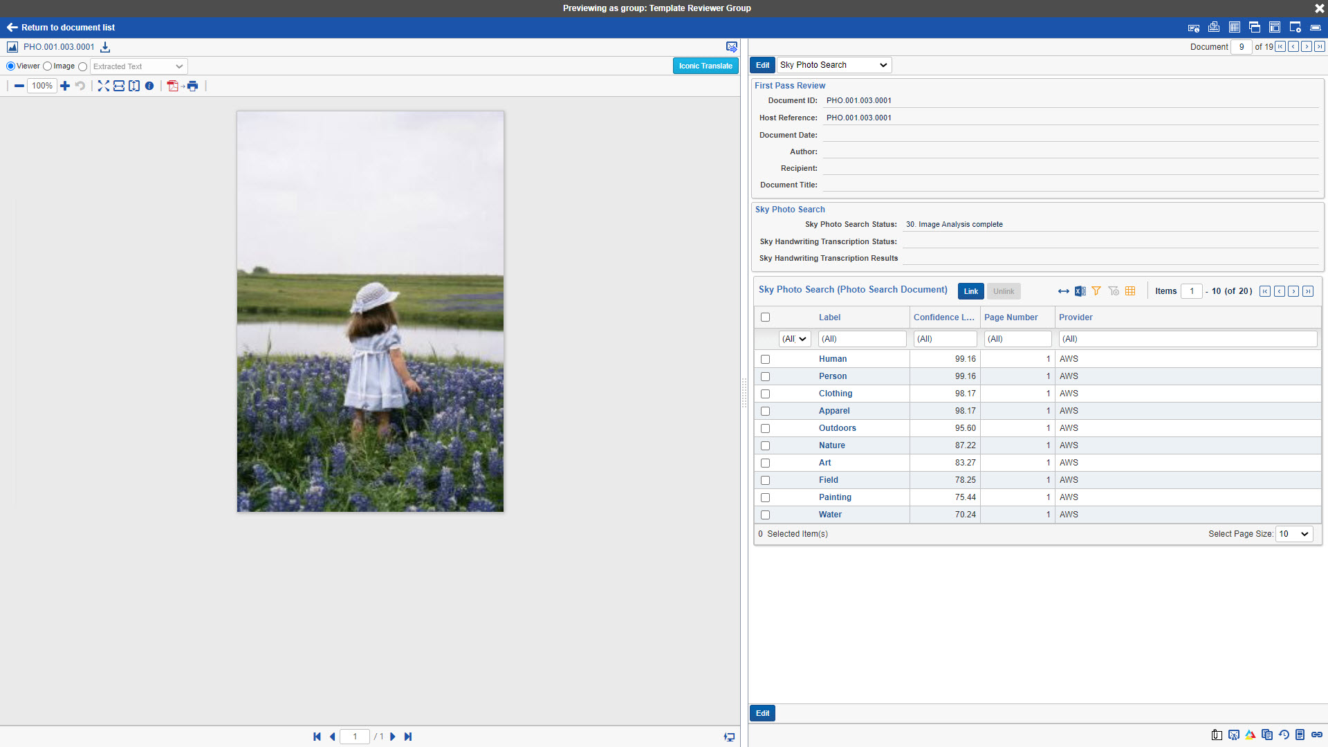Click the fit-to-width icon in viewer toolbar
Viewport: 1328px width, 747px height.
click(x=118, y=86)
